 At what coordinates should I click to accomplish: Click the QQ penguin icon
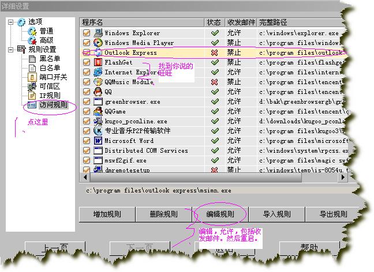pyautogui.click(x=98, y=92)
